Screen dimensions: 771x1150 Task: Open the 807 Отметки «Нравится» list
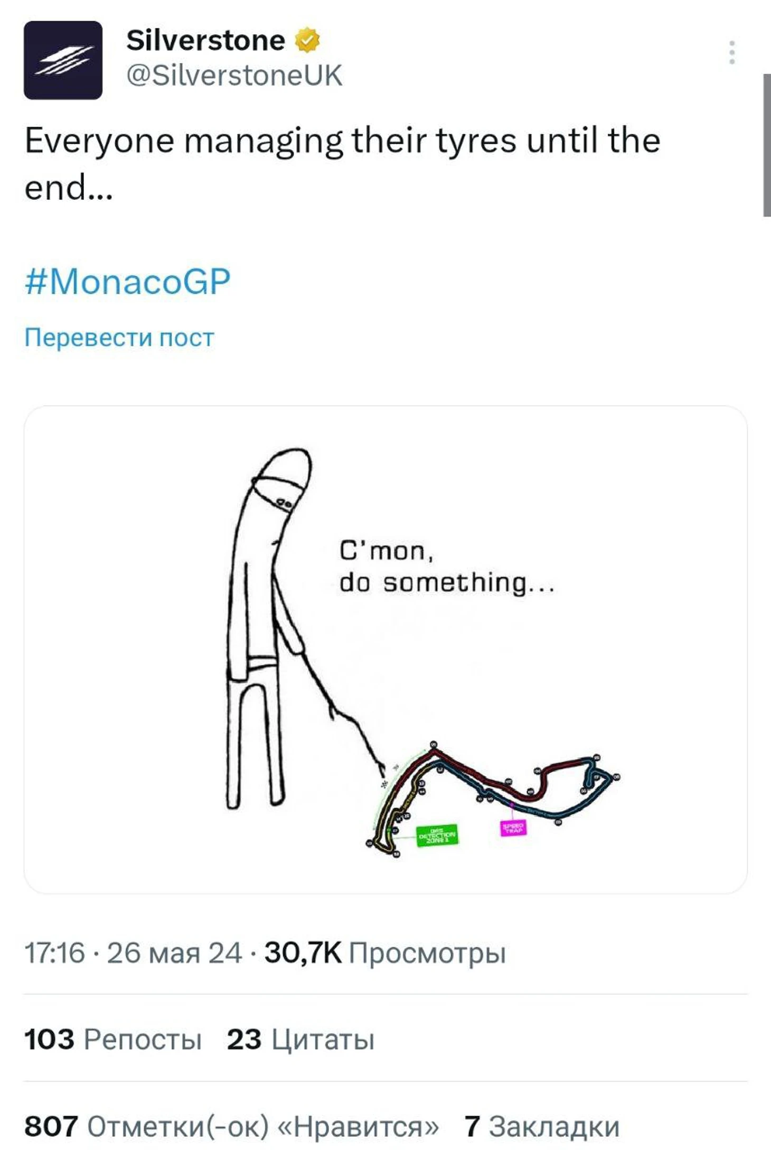tap(231, 1126)
